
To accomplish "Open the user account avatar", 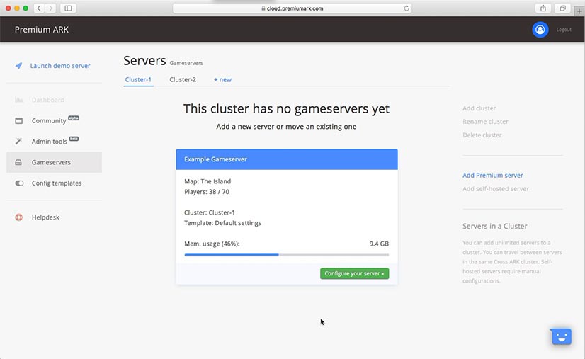I will (x=540, y=30).
